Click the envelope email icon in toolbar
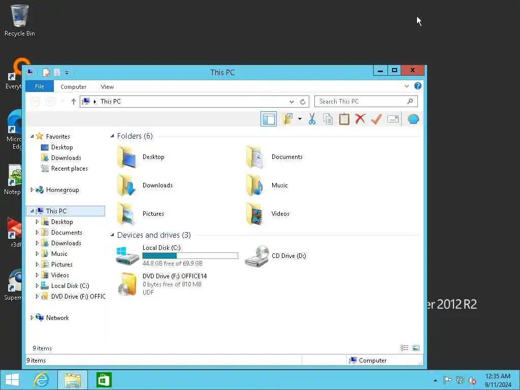The image size is (520, 390). tap(393, 119)
